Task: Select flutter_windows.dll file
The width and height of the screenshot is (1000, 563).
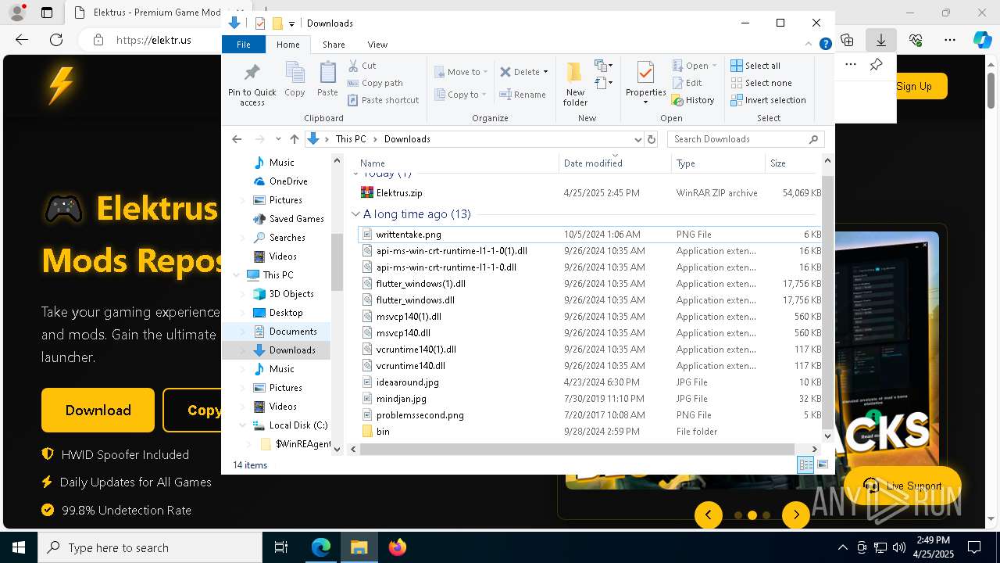Action: point(415,299)
